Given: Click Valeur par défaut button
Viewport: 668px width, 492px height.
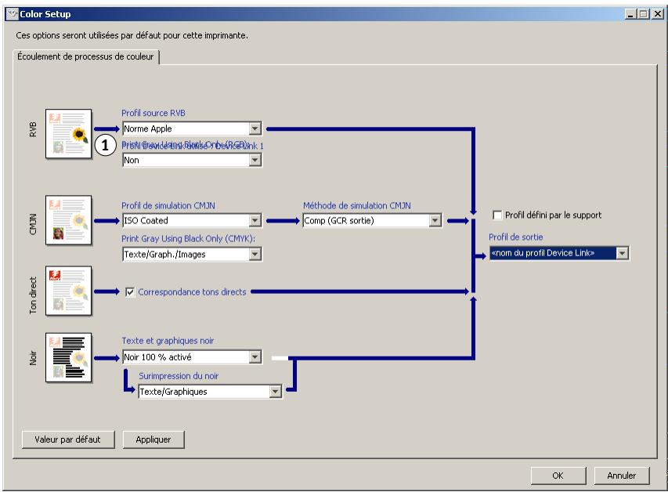Looking at the screenshot, I should click(x=68, y=440).
